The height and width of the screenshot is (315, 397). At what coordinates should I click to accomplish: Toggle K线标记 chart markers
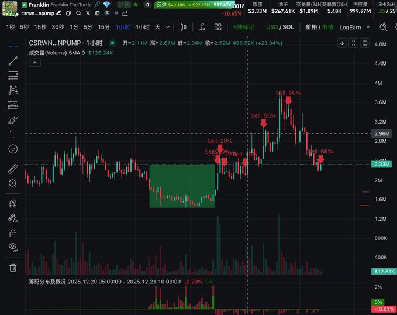pyautogui.click(x=244, y=27)
